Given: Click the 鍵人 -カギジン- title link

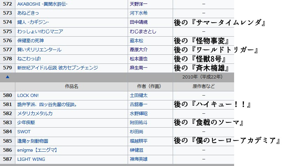Looking at the screenshot, I should click(x=33, y=22).
